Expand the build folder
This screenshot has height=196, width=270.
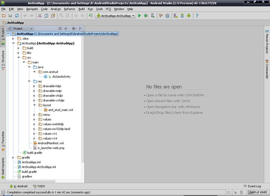[x=18, y=48]
